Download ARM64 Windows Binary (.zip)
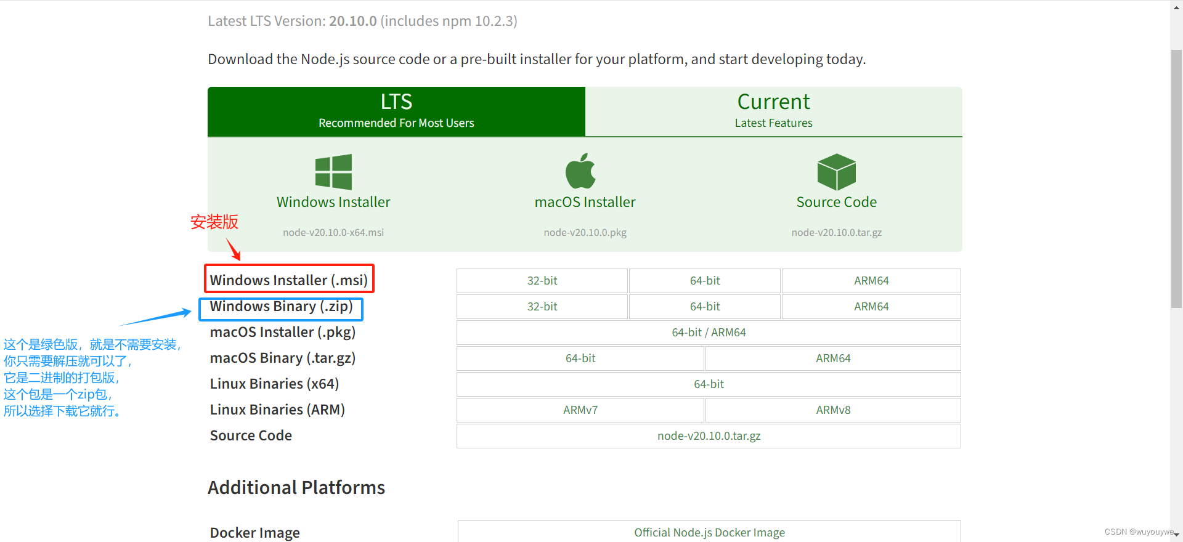Screen dimensions: 1183x542 point(871,307)
